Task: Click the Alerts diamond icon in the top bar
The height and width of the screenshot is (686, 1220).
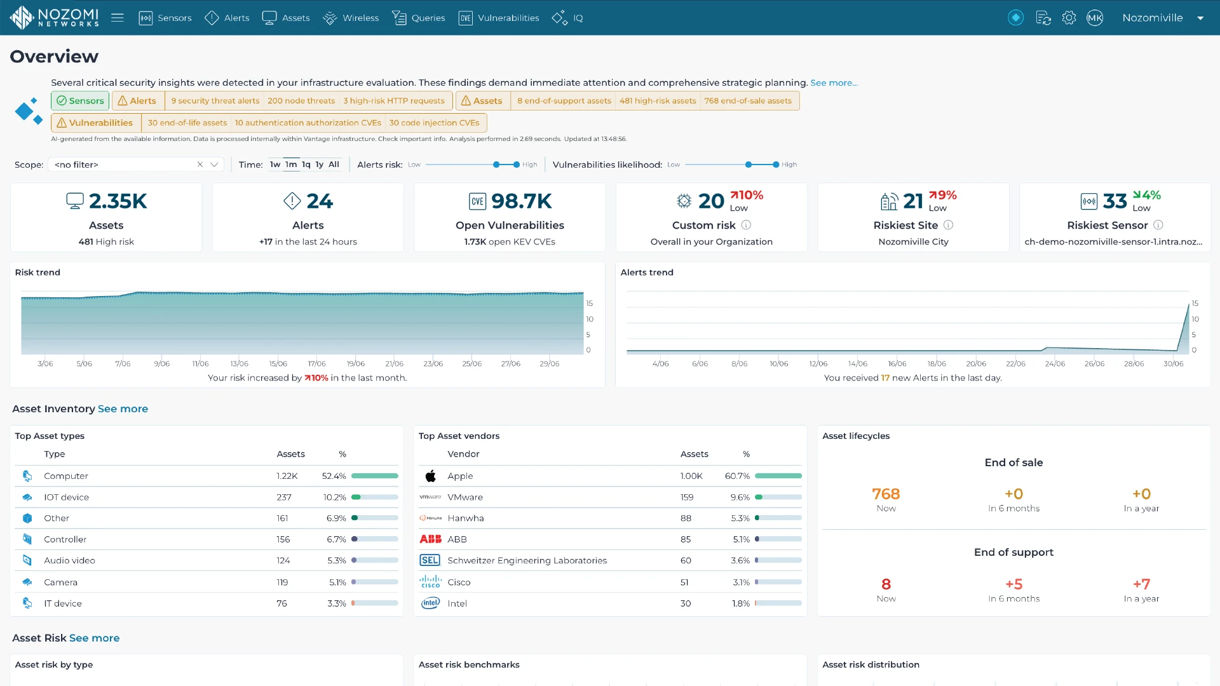Action: (x=212, y=18)
